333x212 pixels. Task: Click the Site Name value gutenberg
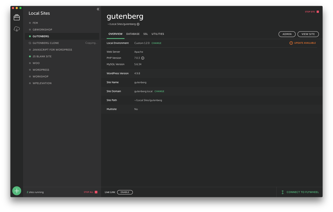pyautogui.click(x=140, y=82)
